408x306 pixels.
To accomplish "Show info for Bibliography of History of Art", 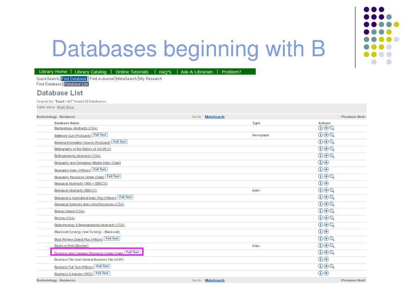I will (x=321, y=149).
